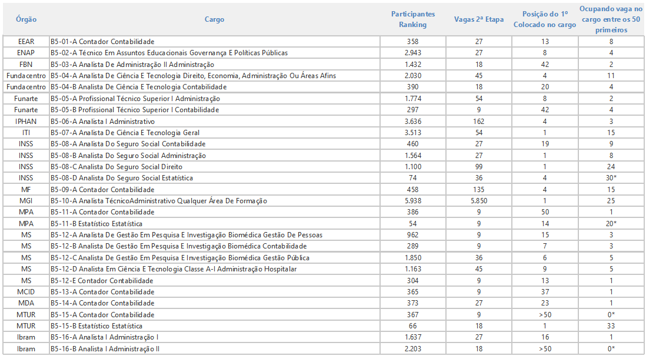Click the B5-08-D Analista Do Seguro Social Estatística cell

(x=129, y=178)
